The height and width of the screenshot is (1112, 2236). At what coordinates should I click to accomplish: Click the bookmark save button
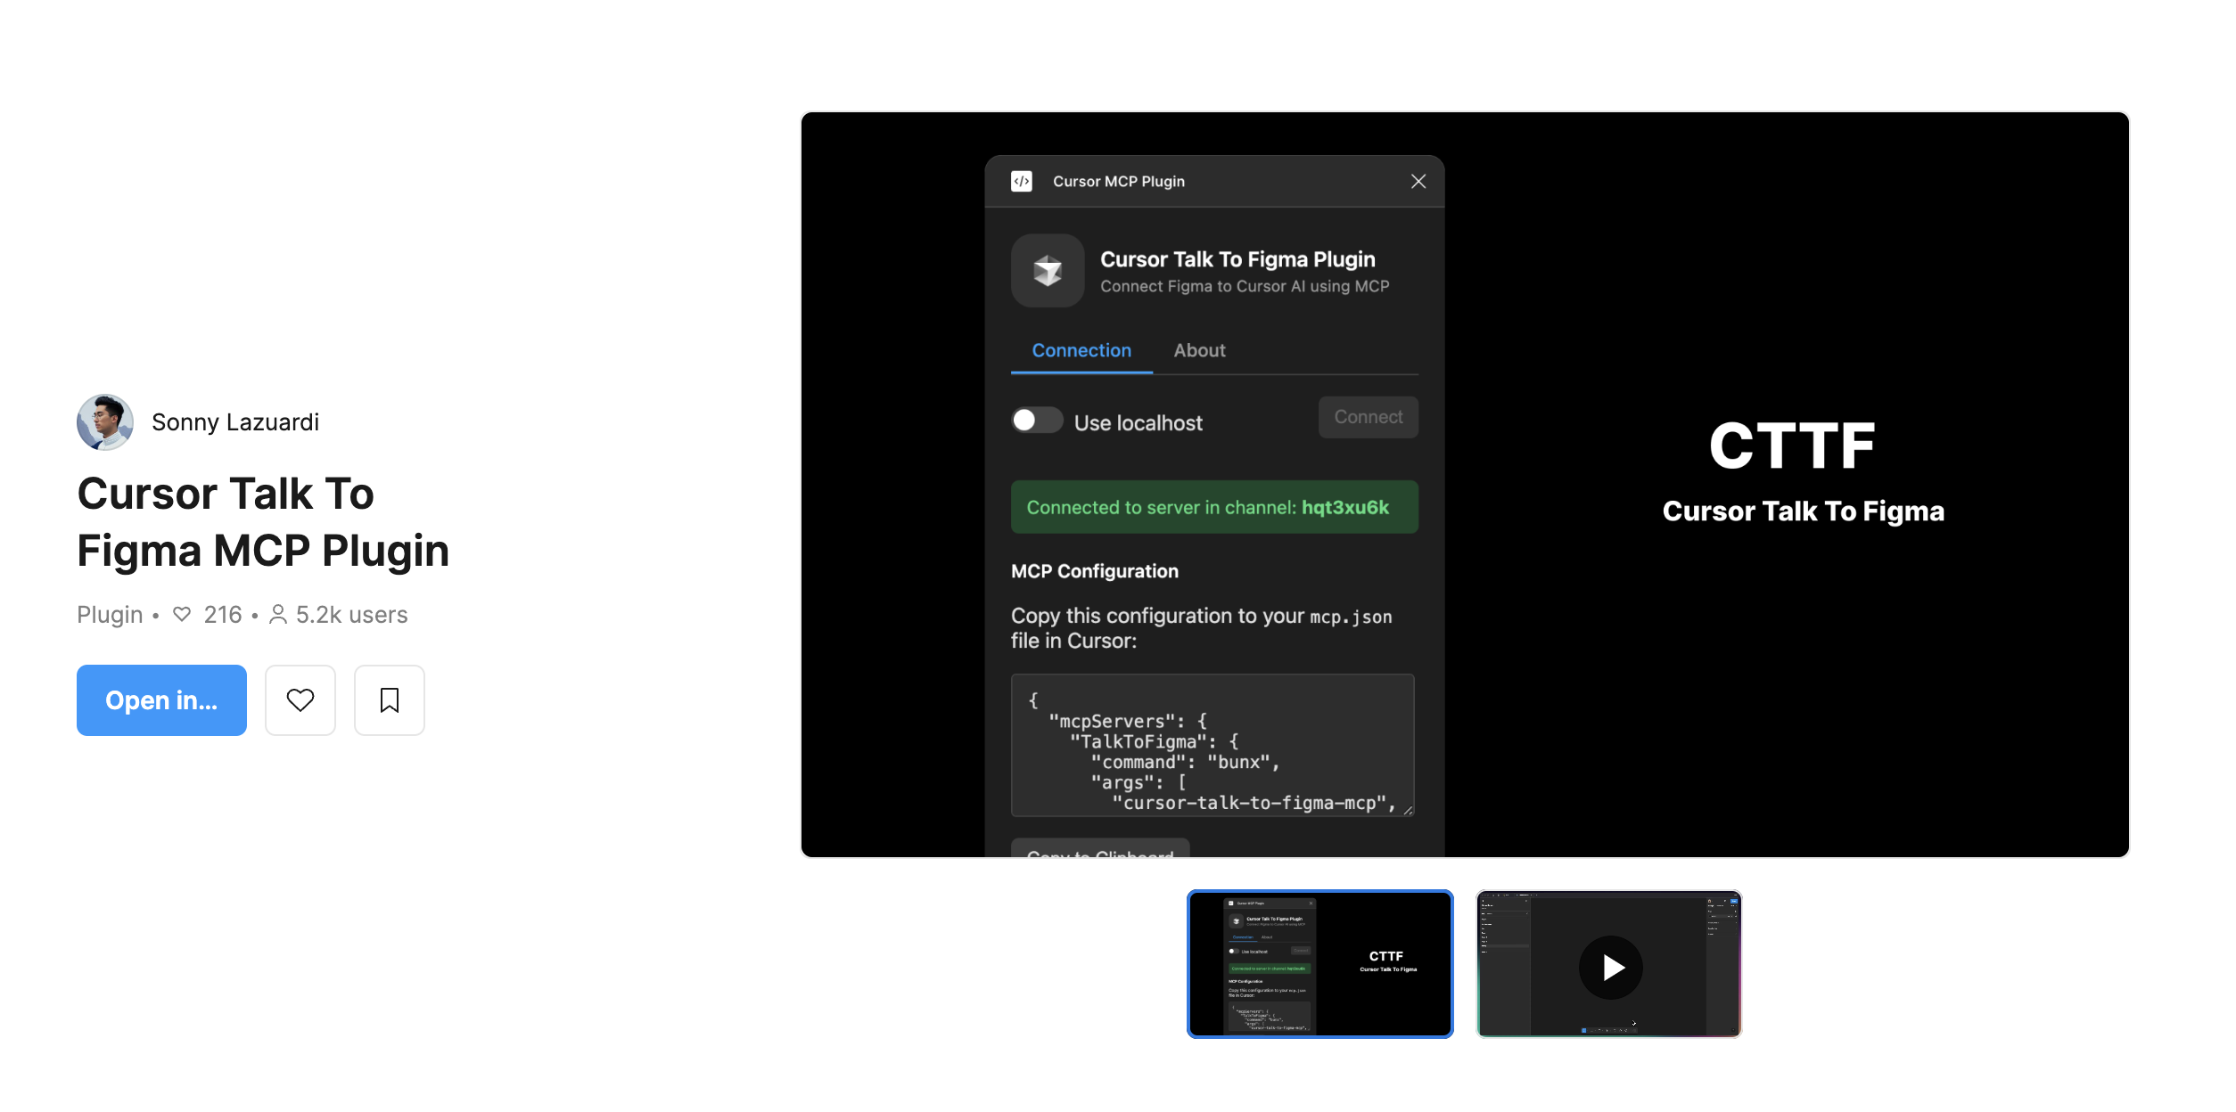pyautogui.click(x=389, y=700)
